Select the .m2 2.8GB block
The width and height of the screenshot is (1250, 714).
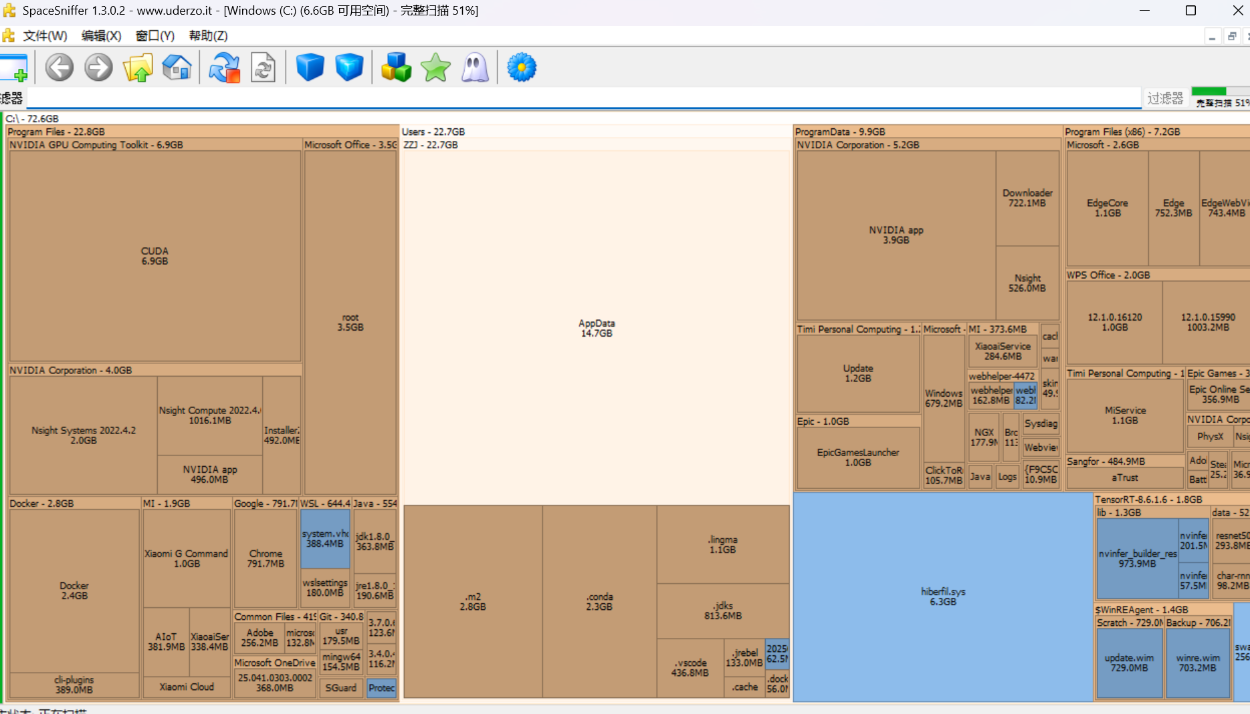pos(472,601)
